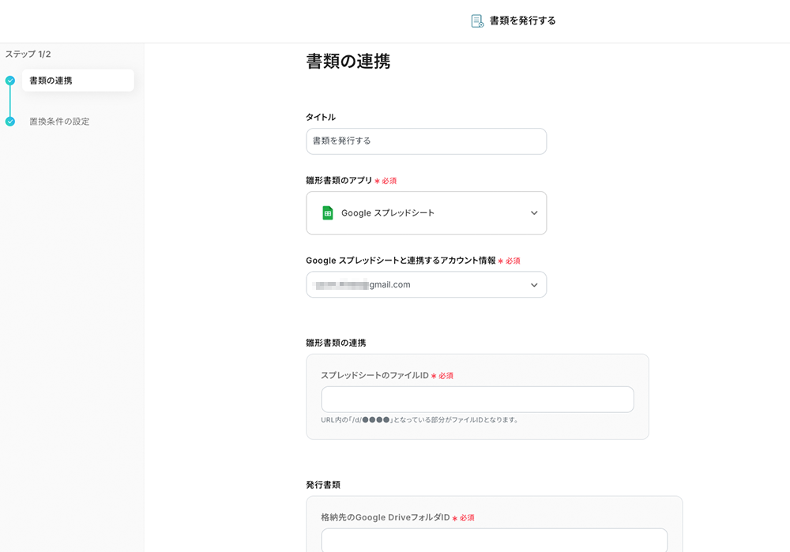The height and width of the screenshot is (552, 790).
Task: Click the Google スプレッドシートと連携するアカウント情報 label
Action: [x=401, y=261]
